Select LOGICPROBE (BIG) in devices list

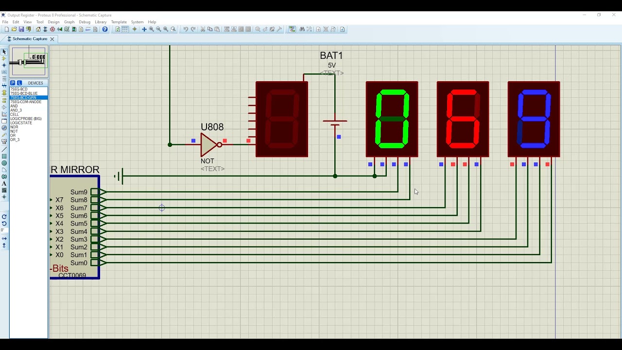pyautogui.click(x=29, y=119)
